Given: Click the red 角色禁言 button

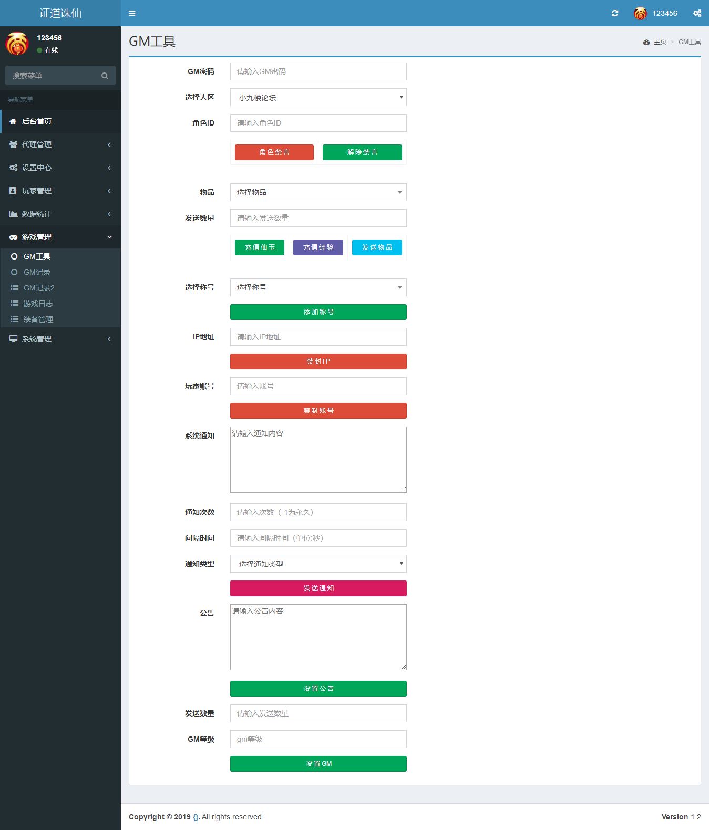Looking at the screenshot, I should pyautogui.click(x=274, y=152).
